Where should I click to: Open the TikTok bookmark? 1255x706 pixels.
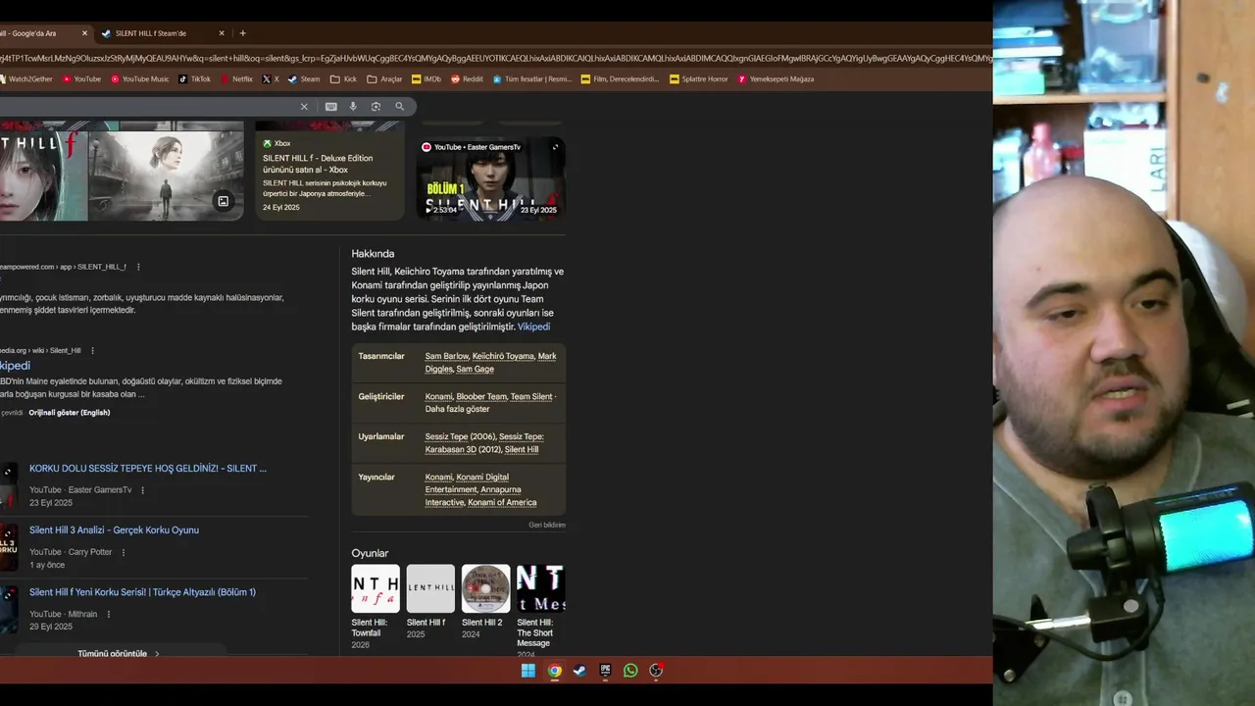pyautogui.click(x=194, y=78)
